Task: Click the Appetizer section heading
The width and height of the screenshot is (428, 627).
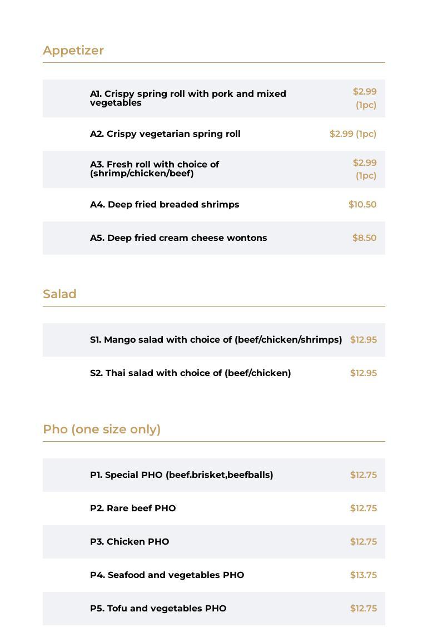Action: pyautogui.click(x=73, y=51)
